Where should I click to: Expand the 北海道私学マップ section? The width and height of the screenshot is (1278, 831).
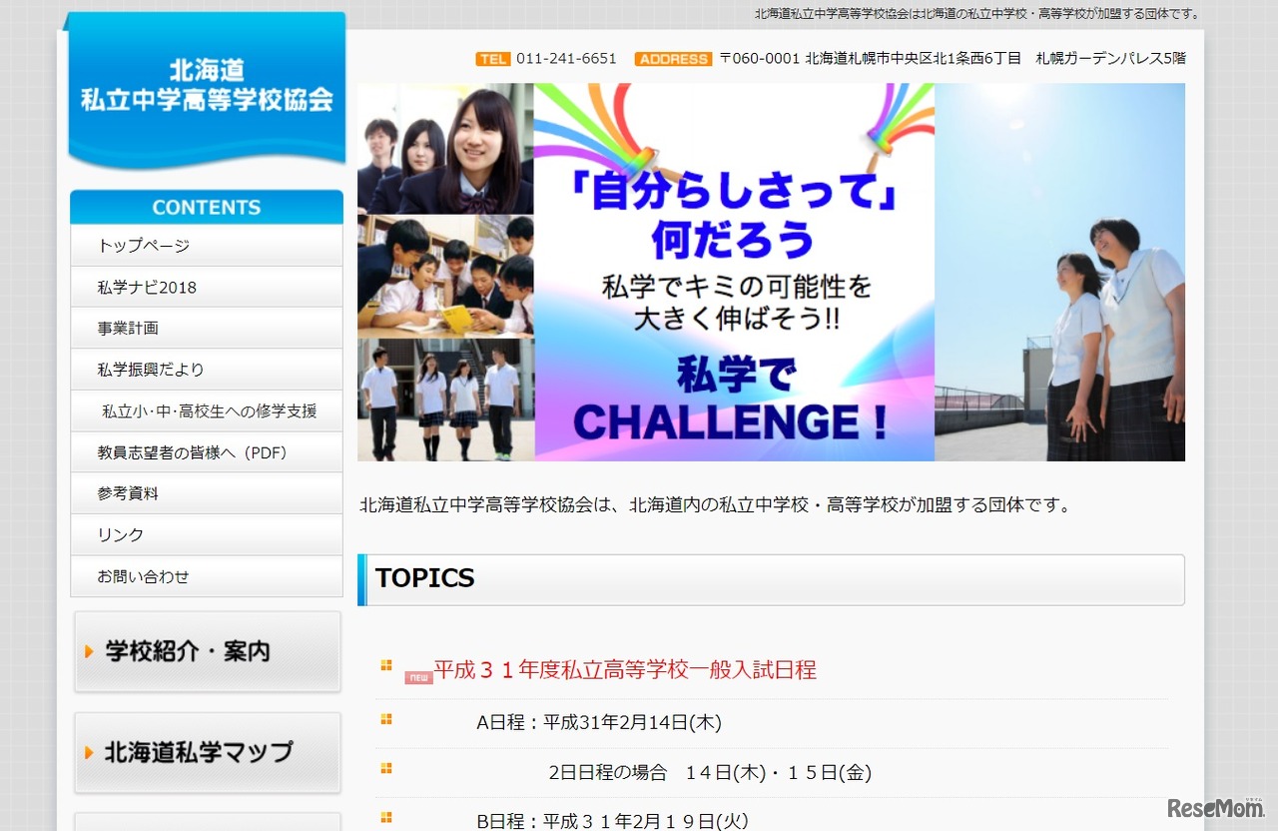(x=207, y=752)
